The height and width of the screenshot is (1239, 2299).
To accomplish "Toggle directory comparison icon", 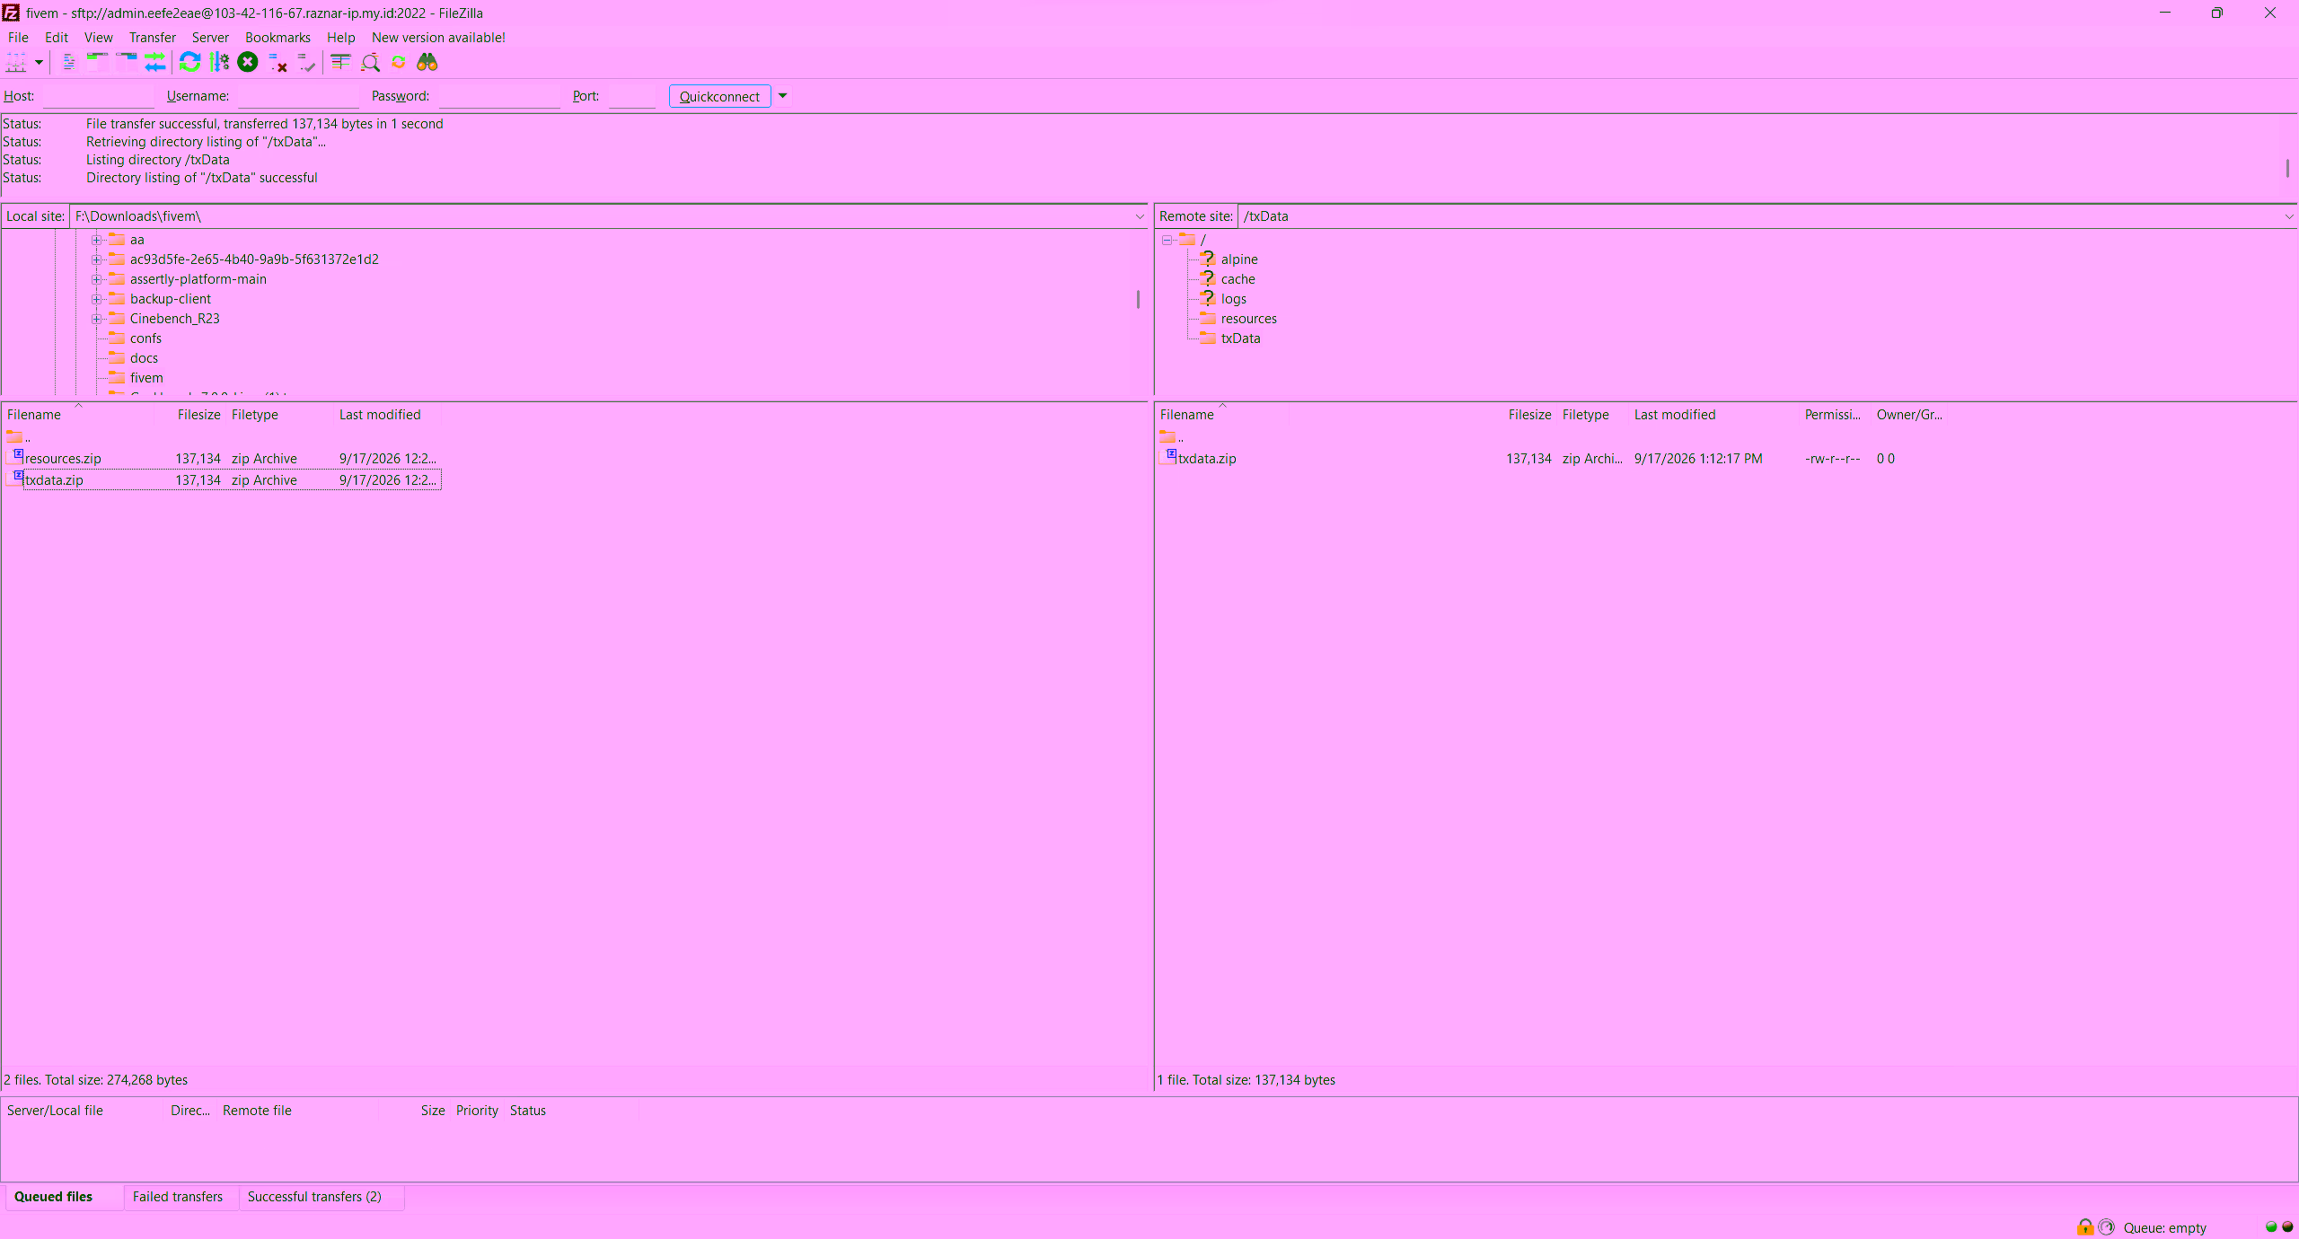I will (x=370, y=62).
